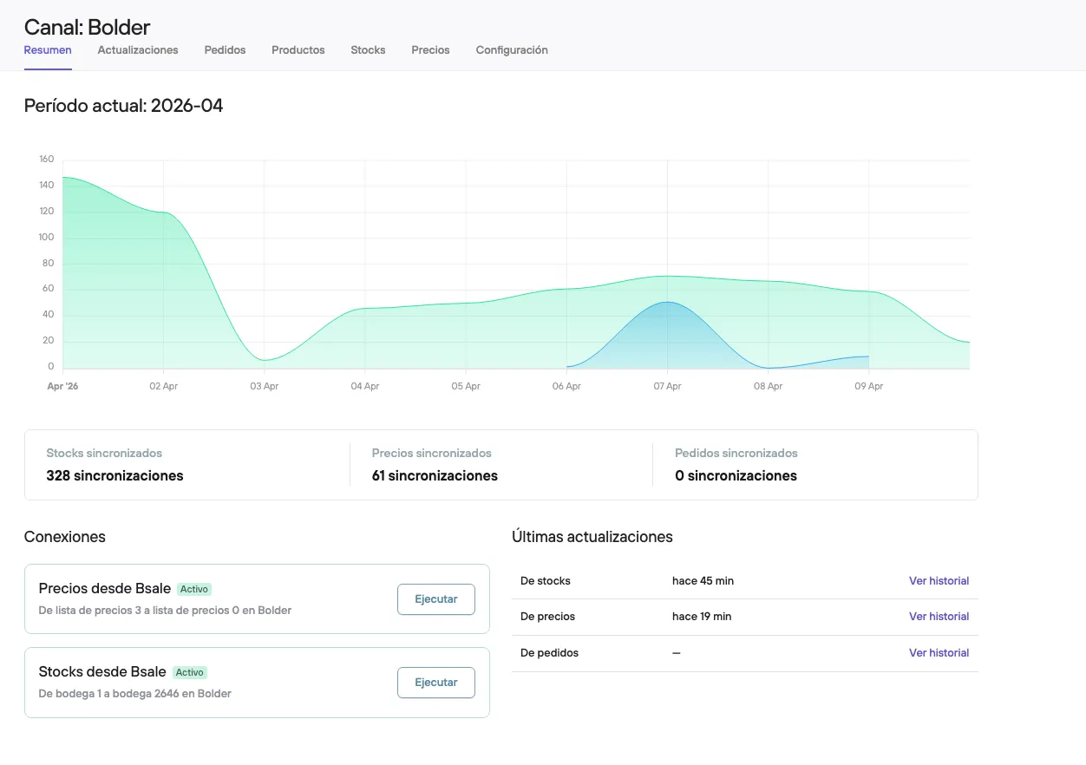Click the "05 Apr" chart axis label
Viewport: 1086px width, 765px height.
(466, 387)
